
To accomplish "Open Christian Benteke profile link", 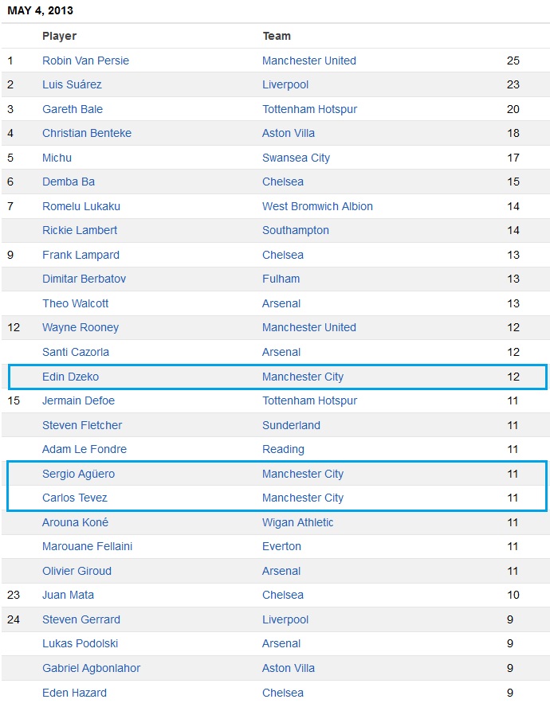I will click(x=87, y=133).
